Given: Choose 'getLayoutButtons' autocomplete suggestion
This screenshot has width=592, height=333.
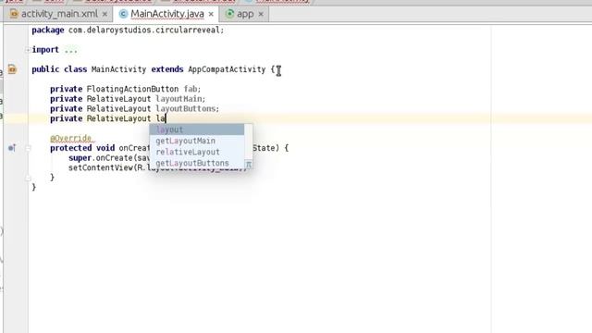Looking at the screenshot, I should click(x=197, y=163).
